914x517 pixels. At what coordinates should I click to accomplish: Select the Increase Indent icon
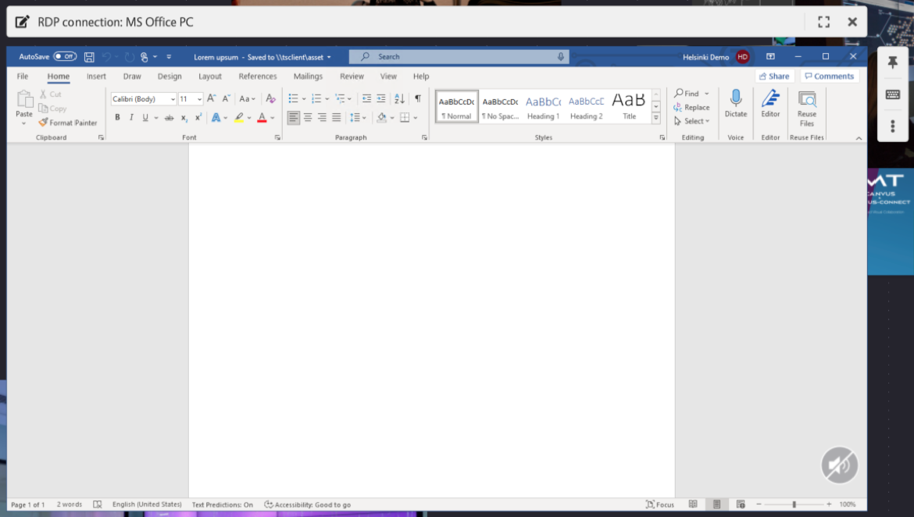click(x=380, y=99)
